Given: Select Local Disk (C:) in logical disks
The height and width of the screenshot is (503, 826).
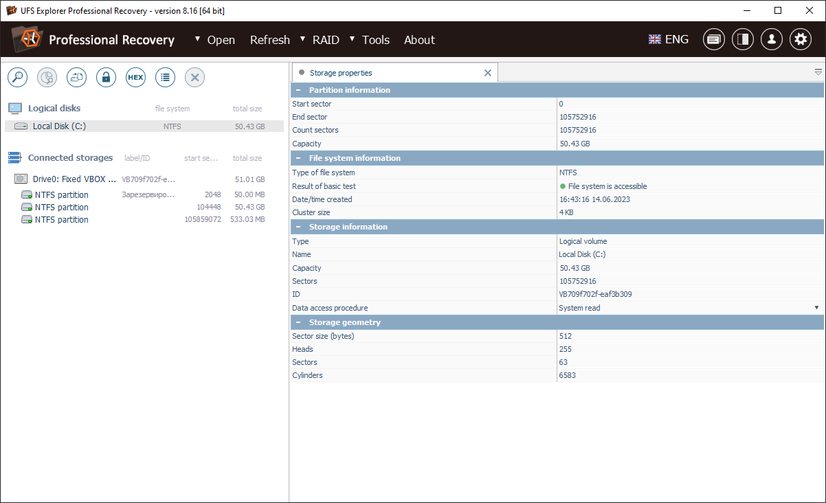Looking at the screenshot, I should (x=59, y=126).
